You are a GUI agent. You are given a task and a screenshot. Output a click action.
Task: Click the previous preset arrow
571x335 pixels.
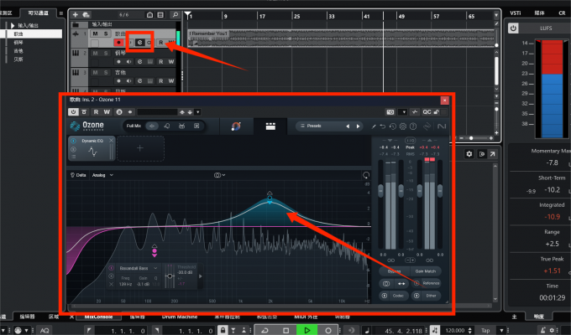(348, 126)
